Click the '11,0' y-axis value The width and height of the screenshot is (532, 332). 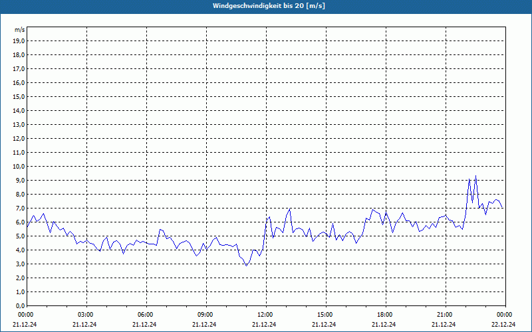[19, 153]
